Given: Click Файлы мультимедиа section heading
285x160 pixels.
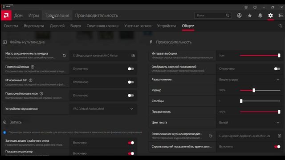Looking at the screenshot, I should click(27, 42).
